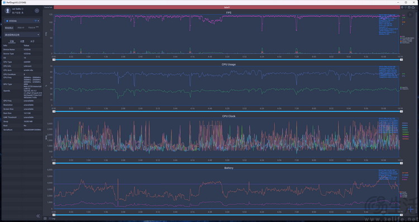419x222 pixels.
Task: Click the FPS chart title
Action: click(x=228, y=13)
